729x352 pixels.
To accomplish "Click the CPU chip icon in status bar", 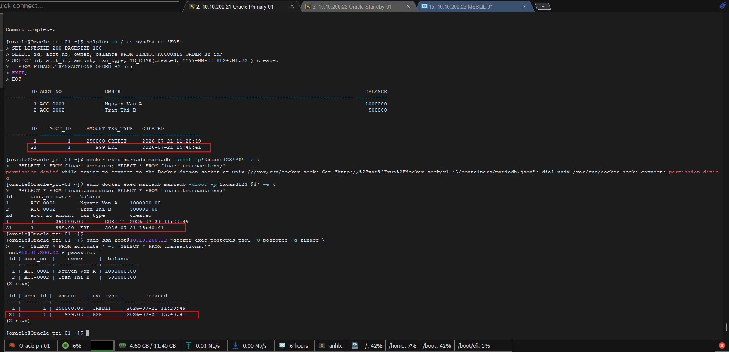I will (65, 345).
